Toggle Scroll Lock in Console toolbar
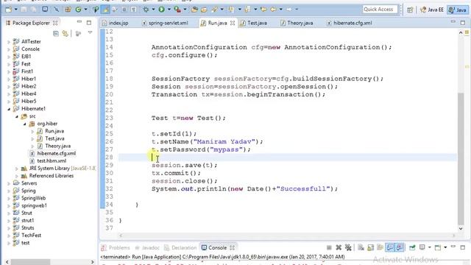 click(x=371, y=247)
